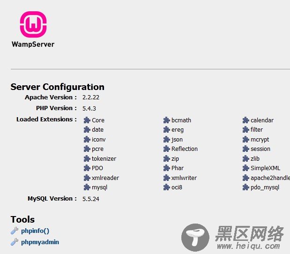Click the puzzle icon beside ereg
This screenshot has height=254, width=290.
166,130
